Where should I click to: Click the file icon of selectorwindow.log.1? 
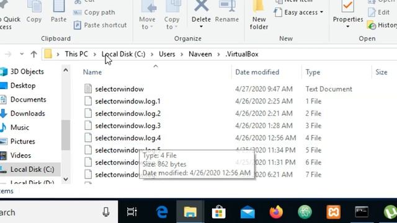[88, 101]
